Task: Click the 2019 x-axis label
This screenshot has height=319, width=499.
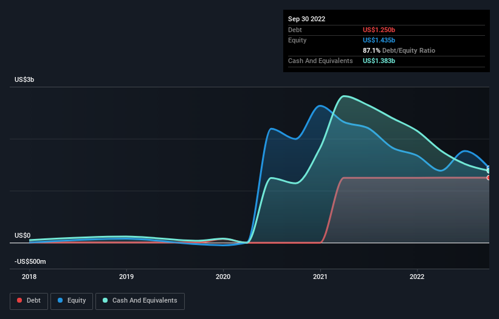Action: coord(126,277)
